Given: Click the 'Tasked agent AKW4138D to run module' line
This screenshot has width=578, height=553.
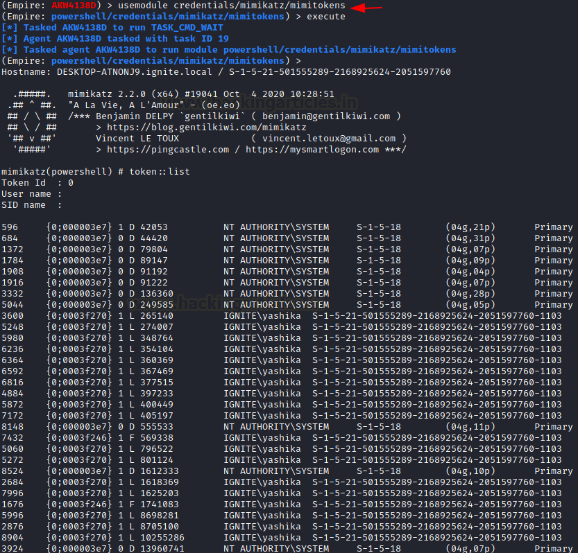Looking at the screenshot, I should pos(228,50).
